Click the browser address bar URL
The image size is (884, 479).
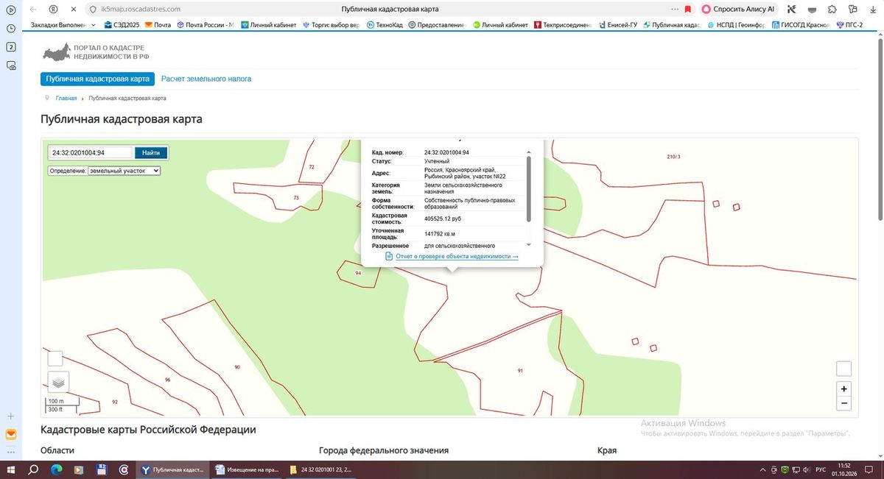(x=140, y=9)
